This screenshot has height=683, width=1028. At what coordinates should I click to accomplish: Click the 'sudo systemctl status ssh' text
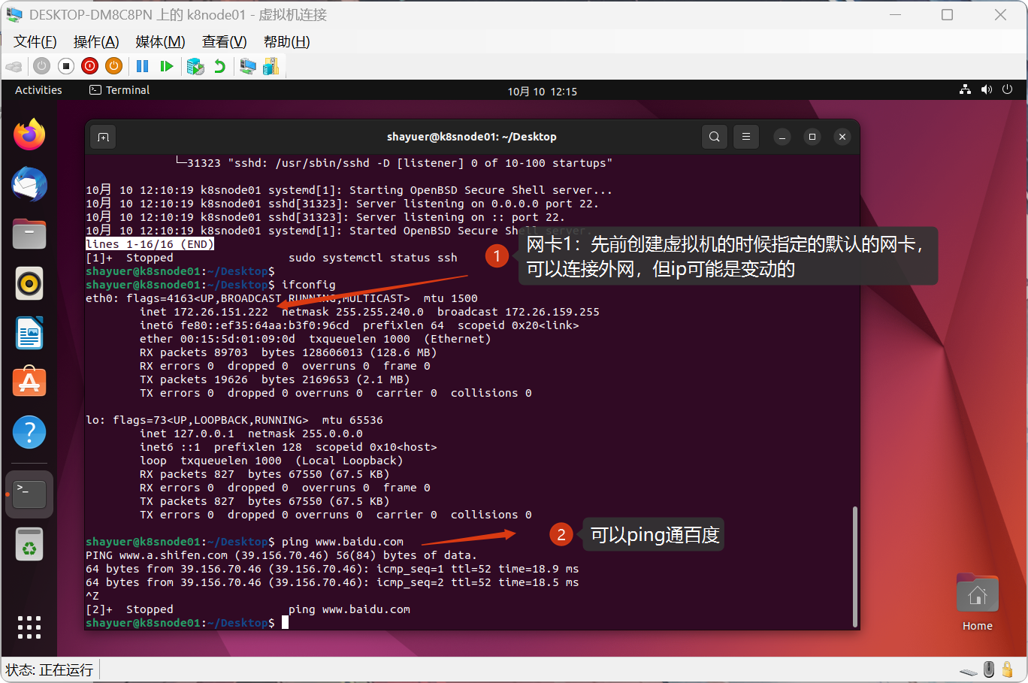(373, 258)
